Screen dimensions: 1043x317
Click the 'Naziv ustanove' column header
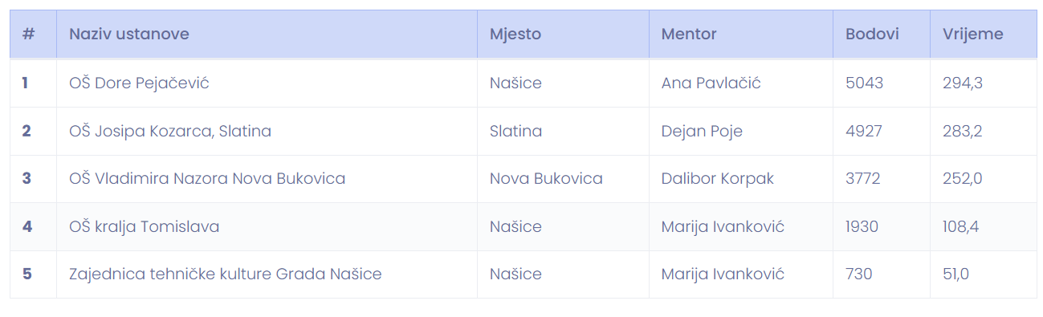(x=129, y=35)
